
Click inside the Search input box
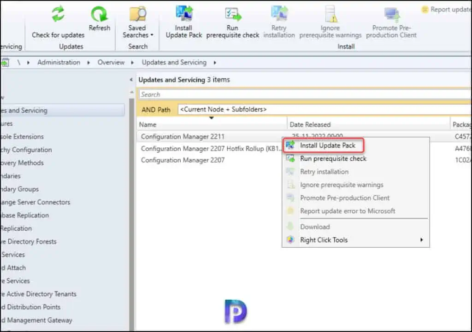(305, 94)
